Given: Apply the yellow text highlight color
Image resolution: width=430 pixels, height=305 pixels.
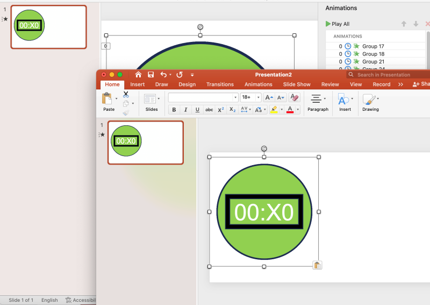Looking at the screenshot, I should coord(274,110).
